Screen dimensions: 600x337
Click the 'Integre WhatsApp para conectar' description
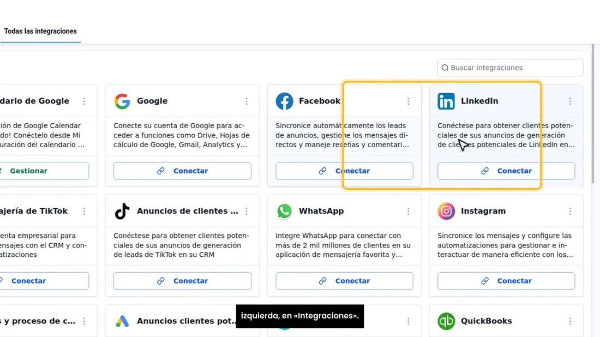pyautogui.click(x=343, y=245)
